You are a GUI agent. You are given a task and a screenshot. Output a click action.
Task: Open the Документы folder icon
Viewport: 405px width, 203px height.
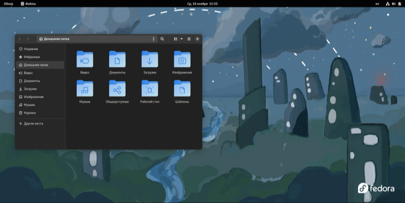(x=117, y=60)
